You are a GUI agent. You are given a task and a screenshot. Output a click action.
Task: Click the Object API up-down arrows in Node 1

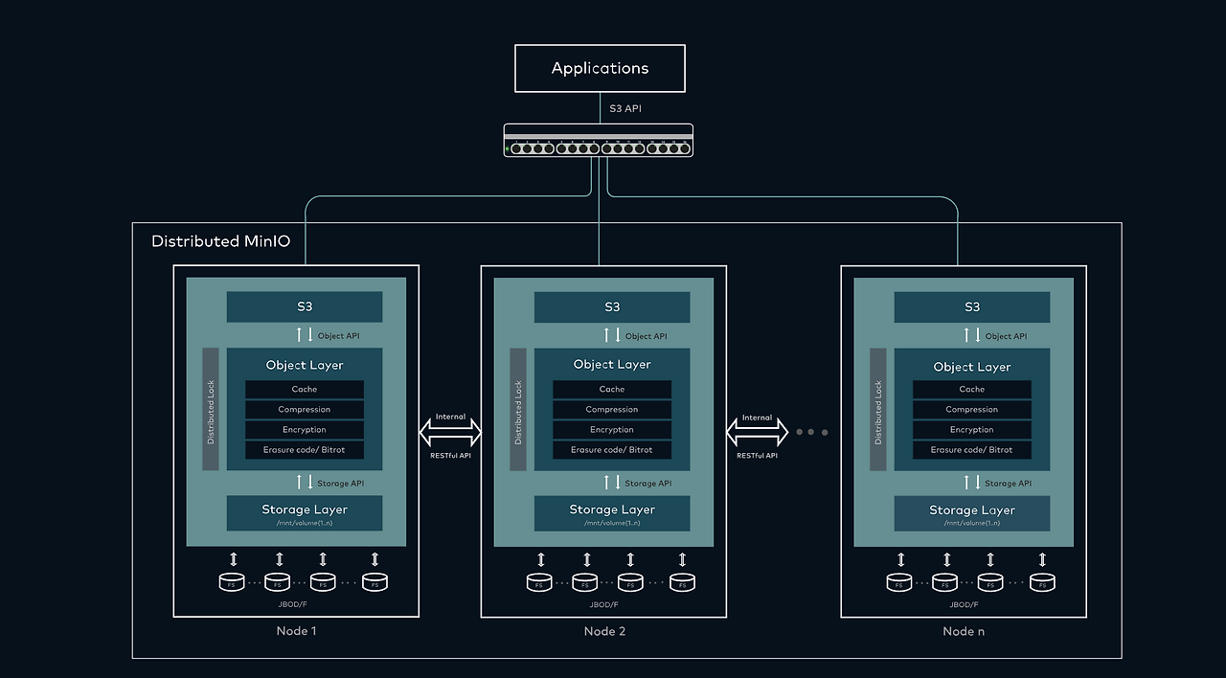pyautogui.click(x=304, y=335)
